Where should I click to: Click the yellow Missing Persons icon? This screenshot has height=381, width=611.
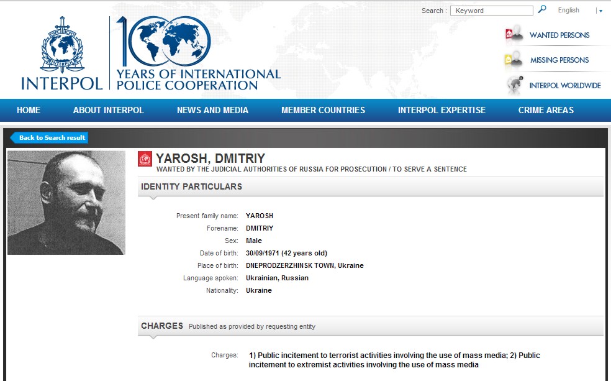[515, 60]
